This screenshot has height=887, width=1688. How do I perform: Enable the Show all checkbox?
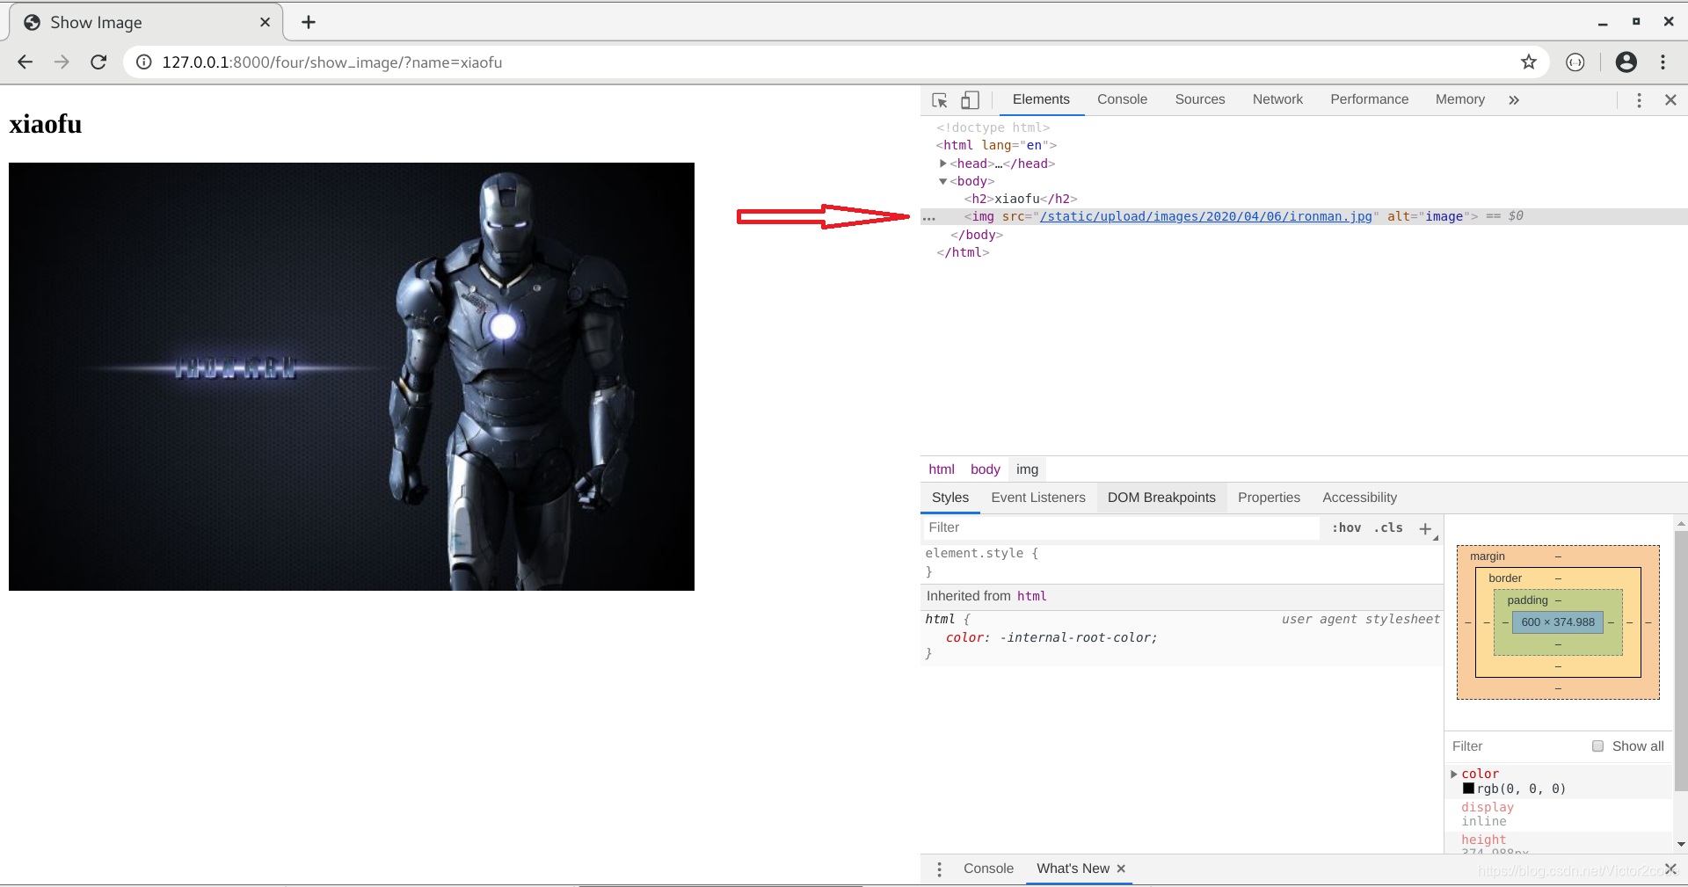tap(1597, 746)
